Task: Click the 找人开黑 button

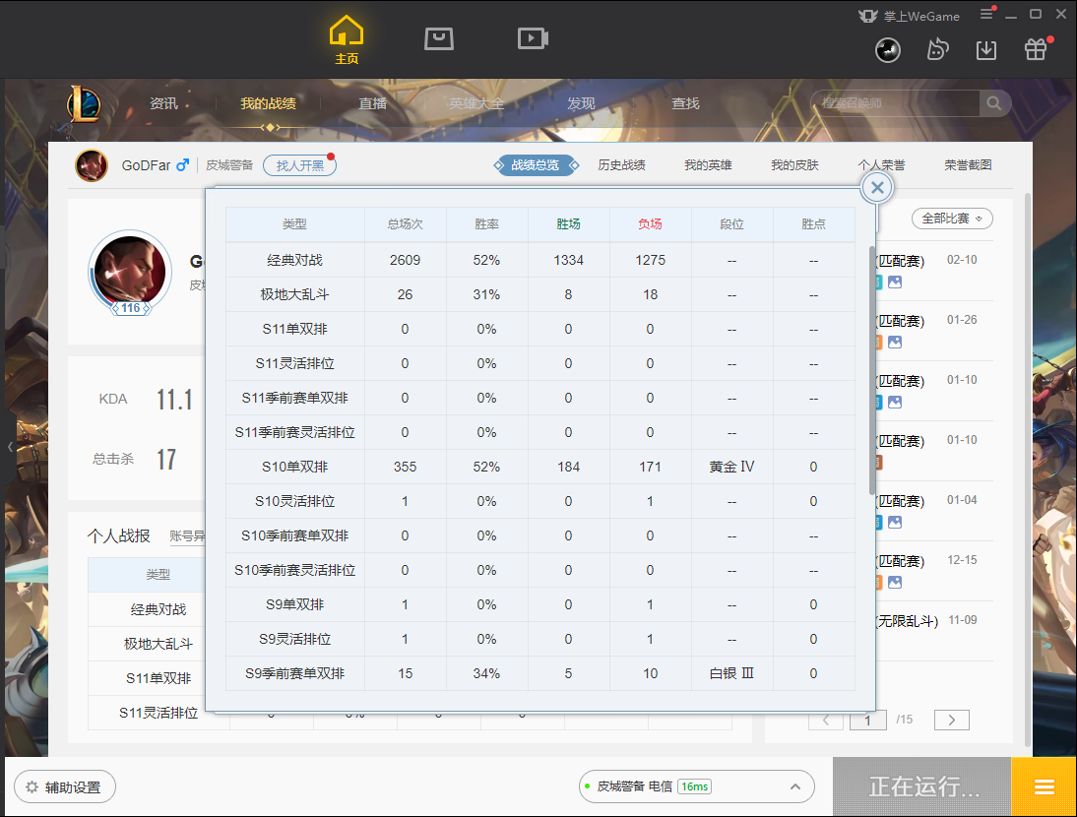Action: pyautogui.click(x=299, y=165)
